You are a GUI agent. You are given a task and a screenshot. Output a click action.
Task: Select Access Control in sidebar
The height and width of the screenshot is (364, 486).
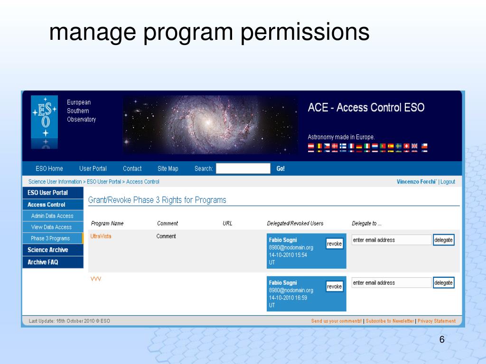pos(53,205)
